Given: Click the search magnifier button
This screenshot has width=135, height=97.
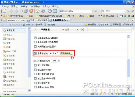Looking at the screenshot, I should [129, 11].
